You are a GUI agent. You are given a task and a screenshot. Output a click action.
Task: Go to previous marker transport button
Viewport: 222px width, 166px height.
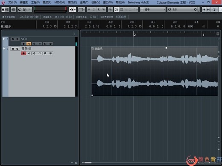[204, 9]
